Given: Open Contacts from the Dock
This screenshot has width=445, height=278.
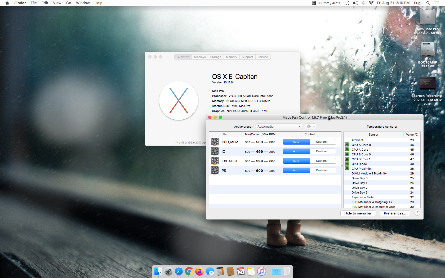Looking at the screenshot, I should pyautogui.click(x=230, y=271).
